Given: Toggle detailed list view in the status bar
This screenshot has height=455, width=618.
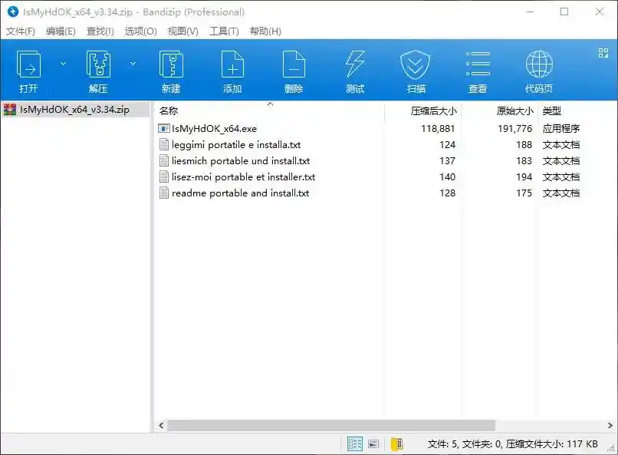Looking at the screenshot, I should click(x=354, y=443).
